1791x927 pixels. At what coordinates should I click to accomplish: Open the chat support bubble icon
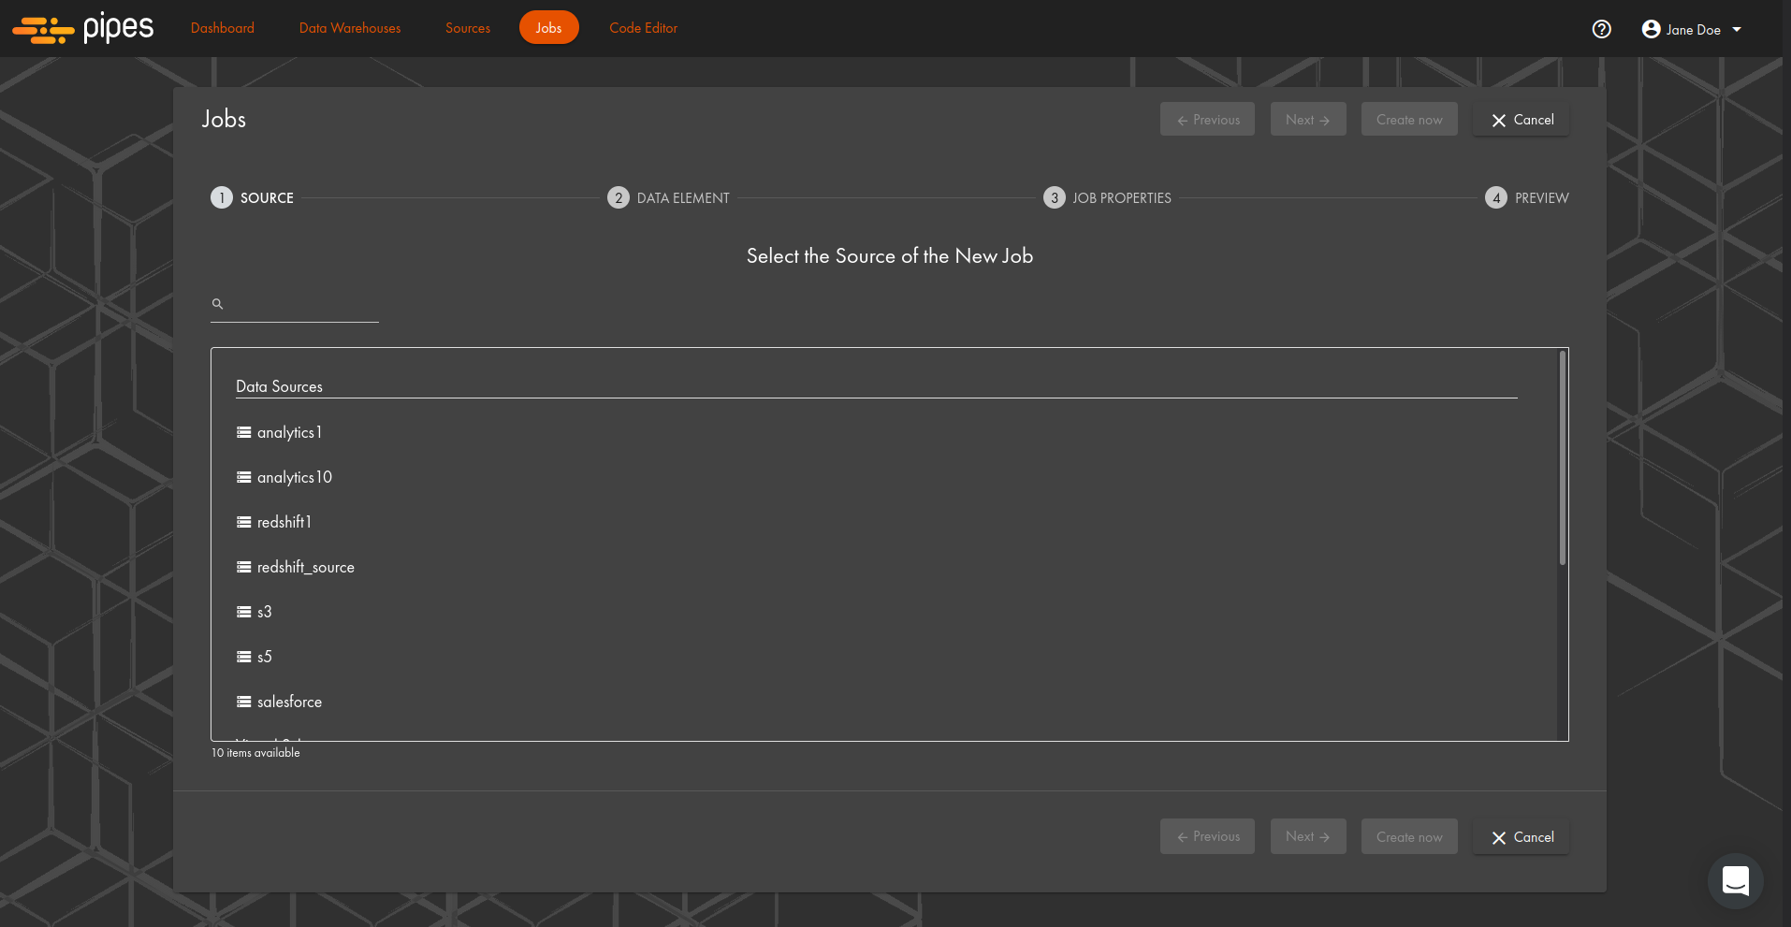click(x=1735, y=880)
